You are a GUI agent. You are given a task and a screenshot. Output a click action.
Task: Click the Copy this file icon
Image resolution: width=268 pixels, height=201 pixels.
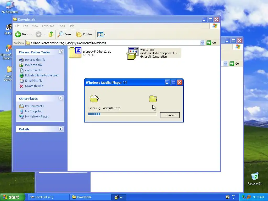(x=21, y=70)
